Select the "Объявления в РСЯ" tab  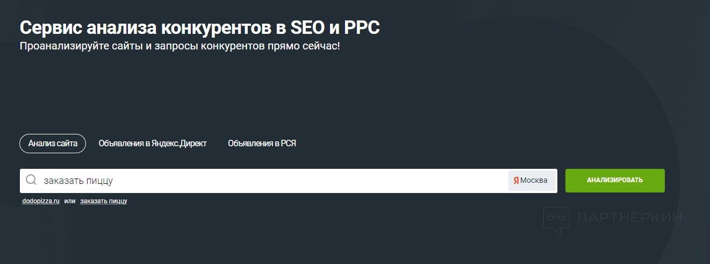(x=262, y=144)
